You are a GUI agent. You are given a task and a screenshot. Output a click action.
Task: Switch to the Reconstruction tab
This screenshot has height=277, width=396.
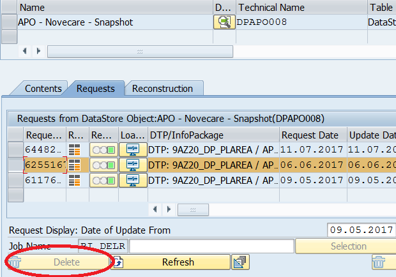click(162, 89)
